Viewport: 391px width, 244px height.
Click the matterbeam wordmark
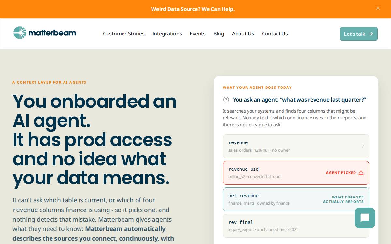pos(52,33)
